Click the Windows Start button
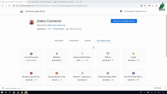This screenshot has width=167, height=94. (2, 92)
